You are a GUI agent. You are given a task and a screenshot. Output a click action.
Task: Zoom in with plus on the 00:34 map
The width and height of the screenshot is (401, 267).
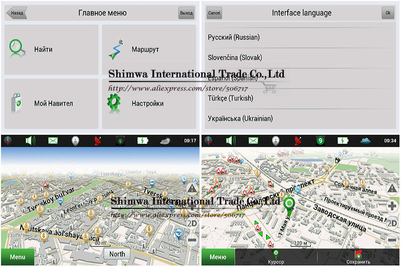pos(392,206)
